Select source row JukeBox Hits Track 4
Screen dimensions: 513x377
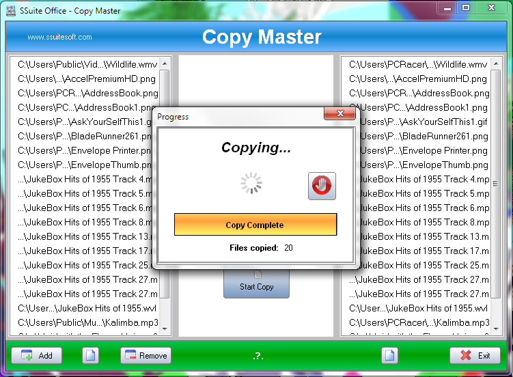[x=85, y=180]
